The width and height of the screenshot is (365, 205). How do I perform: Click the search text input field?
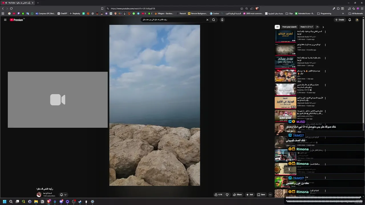pyautogui.click(x=173, y=20)
